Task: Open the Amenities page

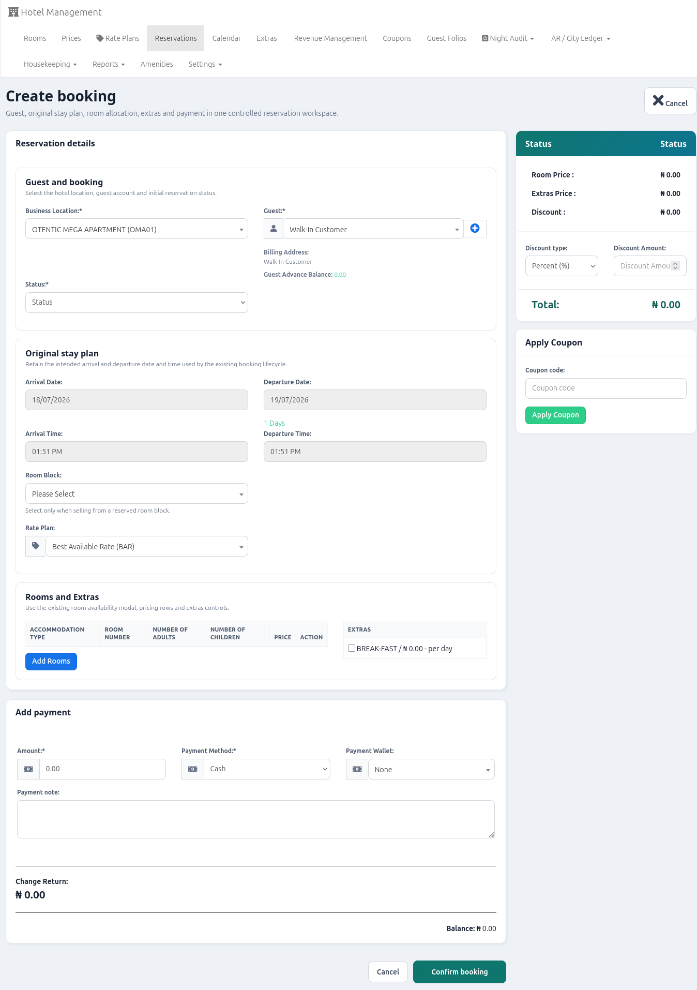Action: pos(157,64)
